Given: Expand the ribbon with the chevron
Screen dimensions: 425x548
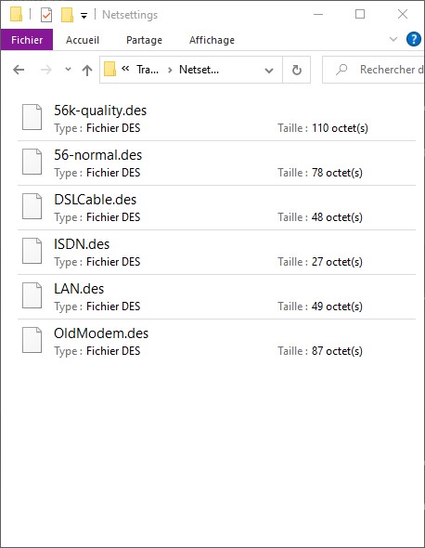Looking at the screenshot, I should [x=393, y=39].
